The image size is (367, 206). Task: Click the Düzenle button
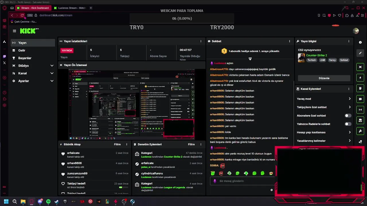point(324,78)
